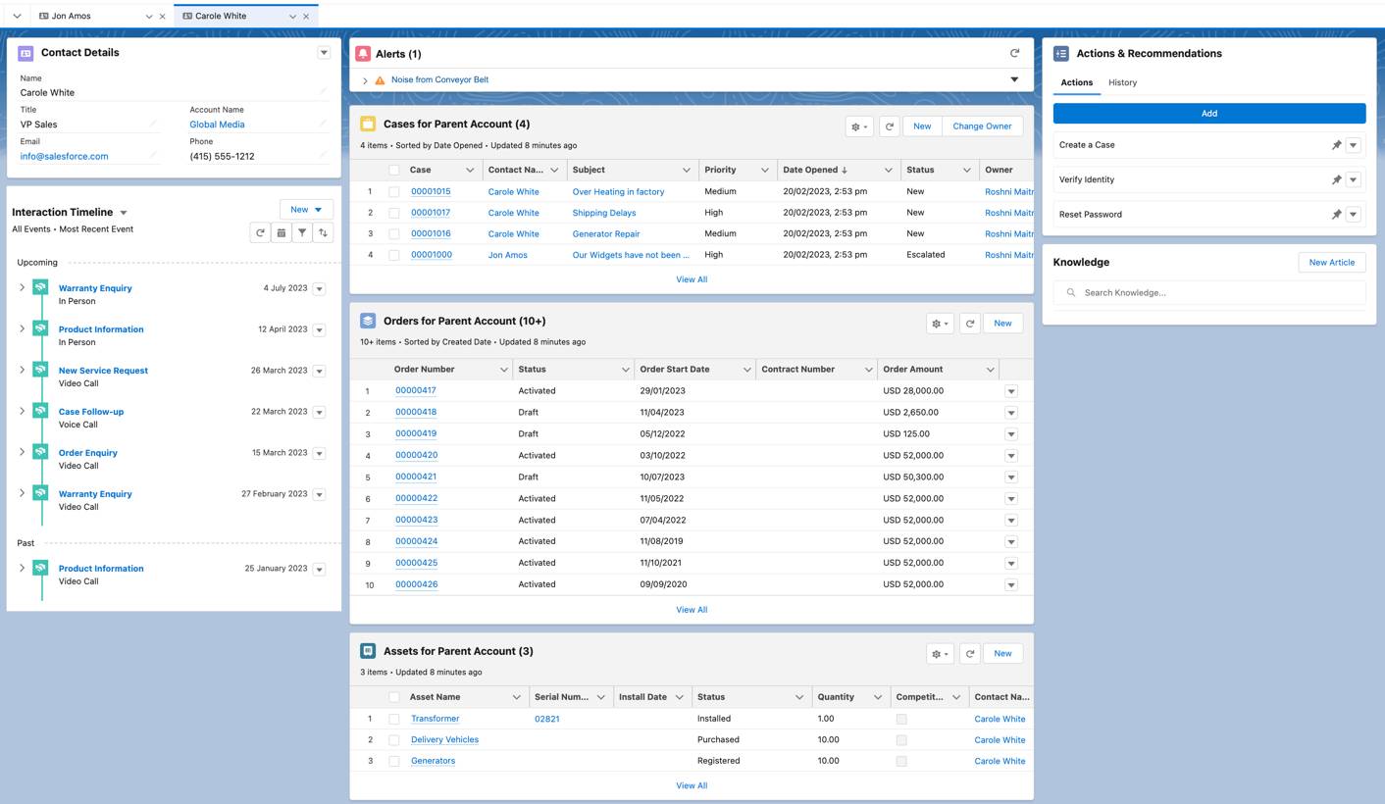Viewport: 1385px width, 804px height.
Task: Open the History tab in Actions & Recommendations
Action: 1122,82
